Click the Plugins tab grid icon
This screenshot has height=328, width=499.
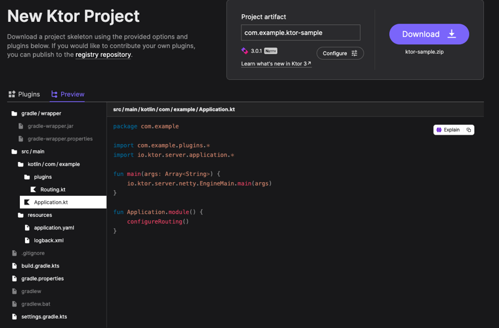[12, 94]
